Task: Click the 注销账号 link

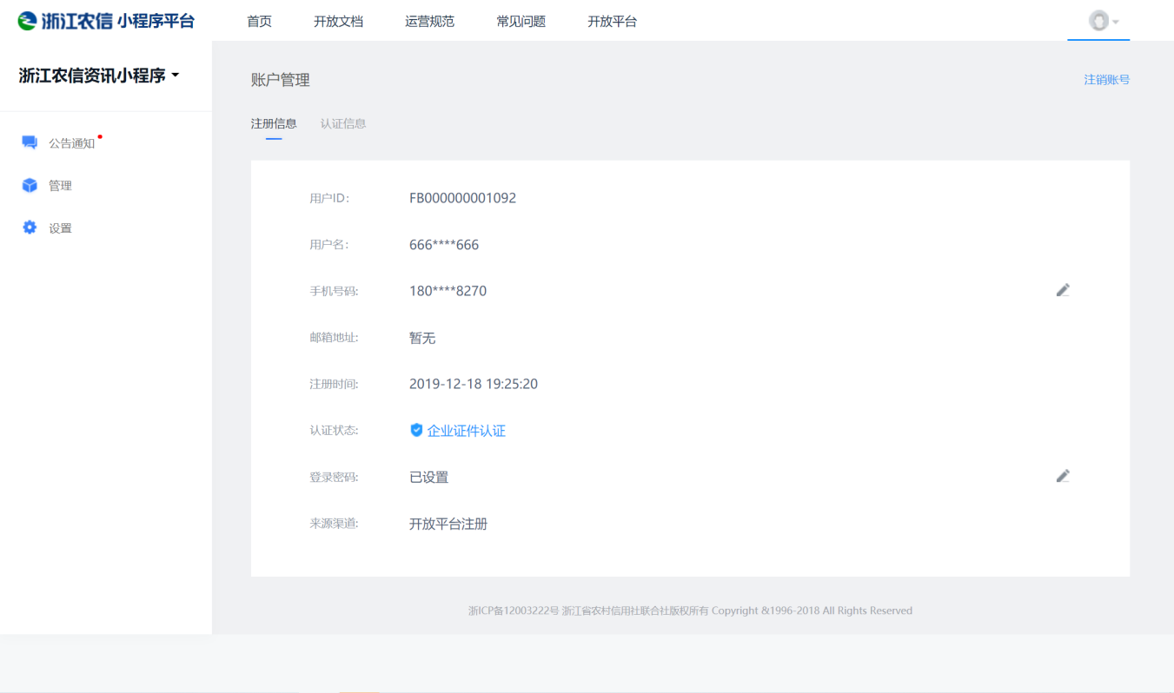Action: tap(1107, 80)
